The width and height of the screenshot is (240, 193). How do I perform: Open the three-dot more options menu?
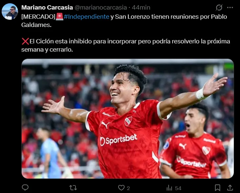(x=230, y=8)
